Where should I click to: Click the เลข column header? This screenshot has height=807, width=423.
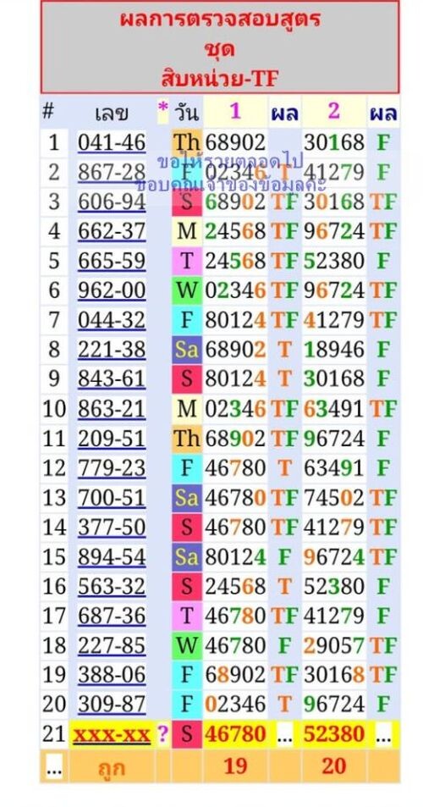[112, 112]
